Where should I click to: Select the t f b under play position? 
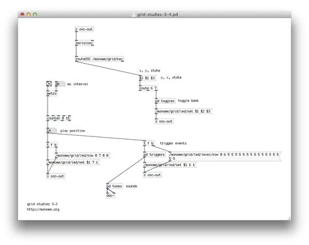52,145
